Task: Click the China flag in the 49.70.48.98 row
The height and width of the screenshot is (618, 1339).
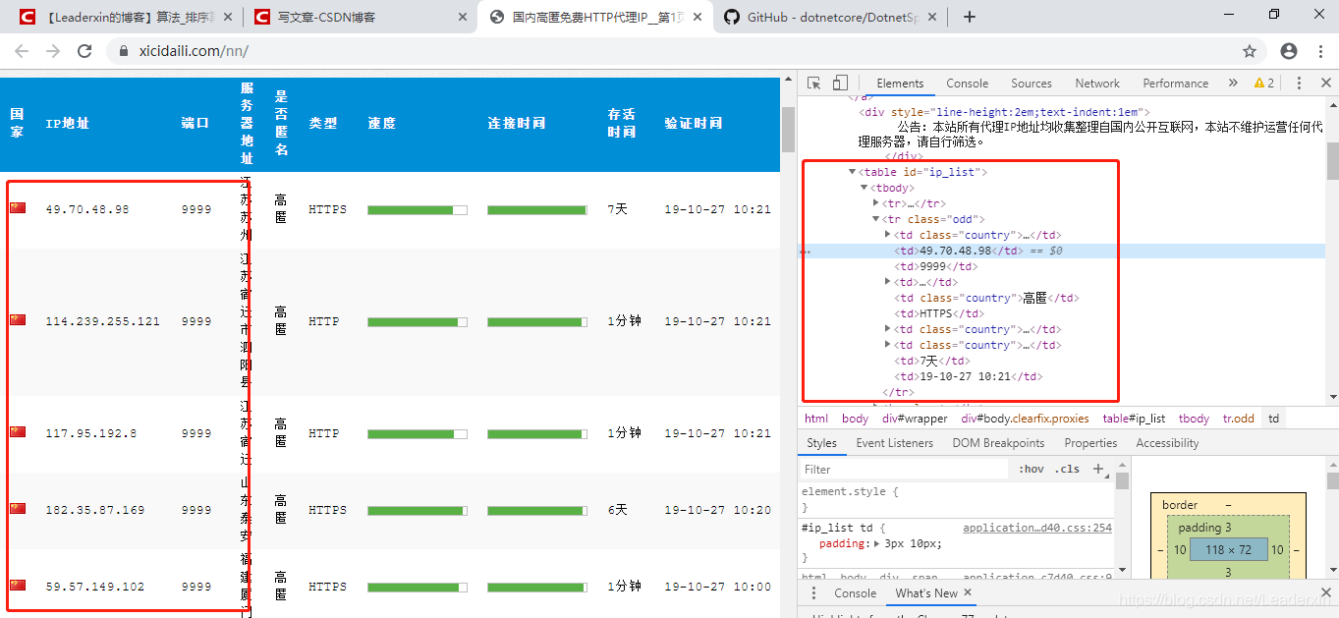Action: point(18,208)
